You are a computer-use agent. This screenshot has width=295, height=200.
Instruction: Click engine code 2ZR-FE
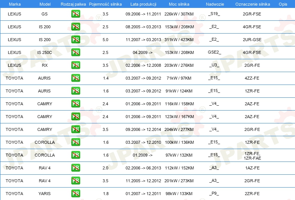coord(252,194)
